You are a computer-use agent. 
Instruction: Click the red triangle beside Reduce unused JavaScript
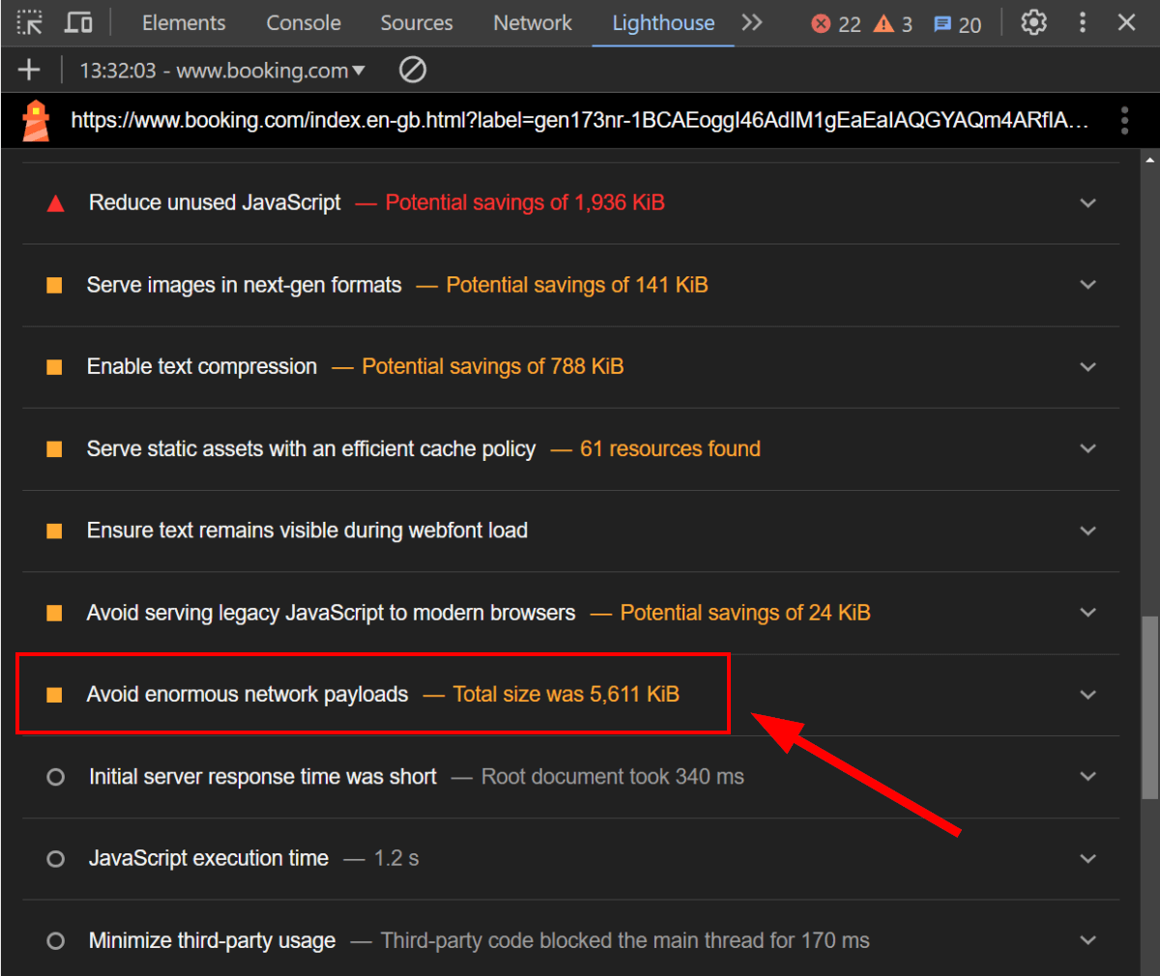click(55, 203)
